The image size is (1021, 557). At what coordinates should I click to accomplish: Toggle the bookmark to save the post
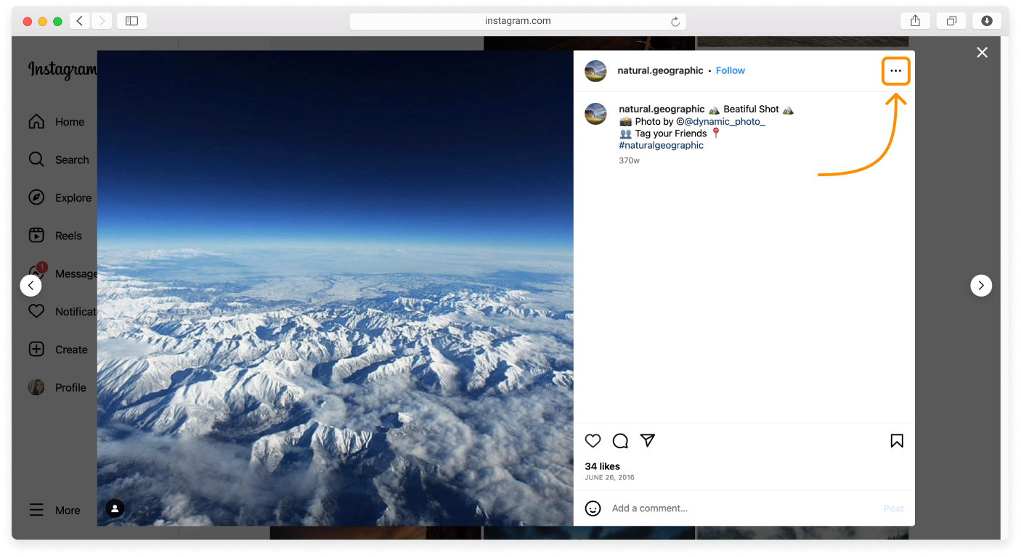pos(896,440)
